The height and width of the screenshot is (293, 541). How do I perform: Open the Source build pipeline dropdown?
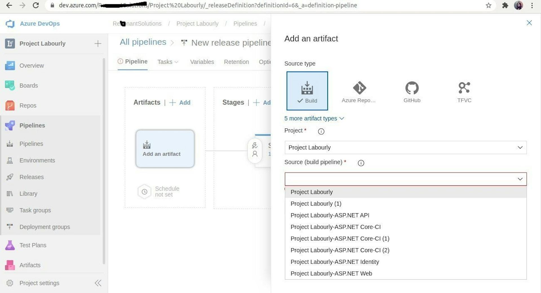[x=405, y=179]
